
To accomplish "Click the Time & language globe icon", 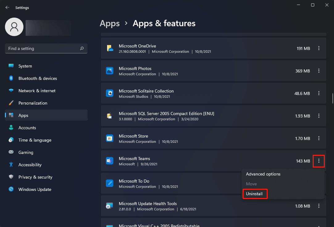I will coord(11,140).
